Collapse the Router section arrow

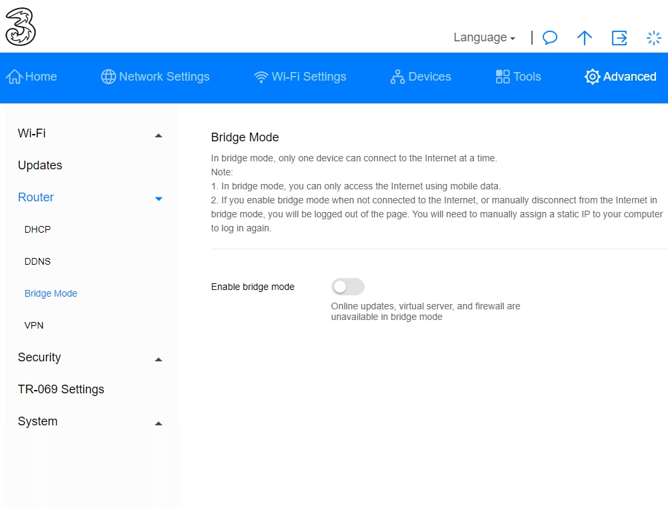point(159,199)
